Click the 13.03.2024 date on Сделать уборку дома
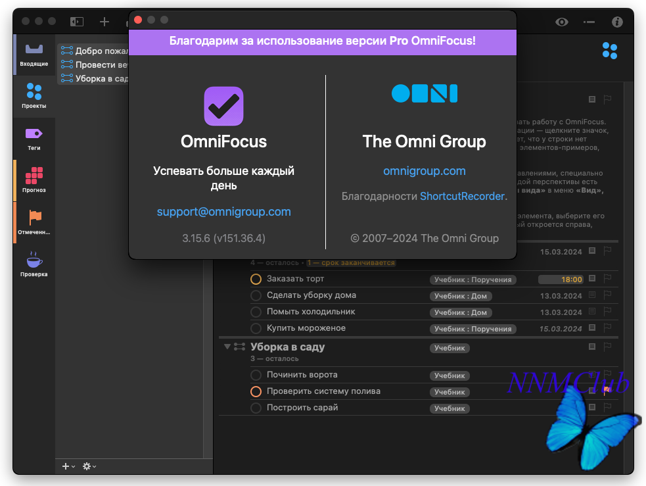 [x=561, y=296]
